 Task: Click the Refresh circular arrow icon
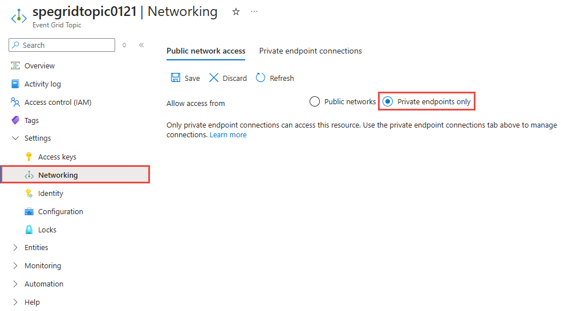tap(261, 78)
